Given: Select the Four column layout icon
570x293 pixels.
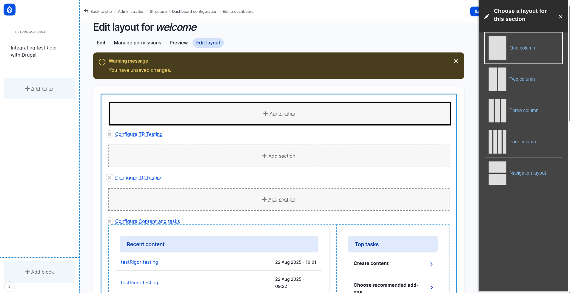Looking at the screenshot, I should [497, 142].
